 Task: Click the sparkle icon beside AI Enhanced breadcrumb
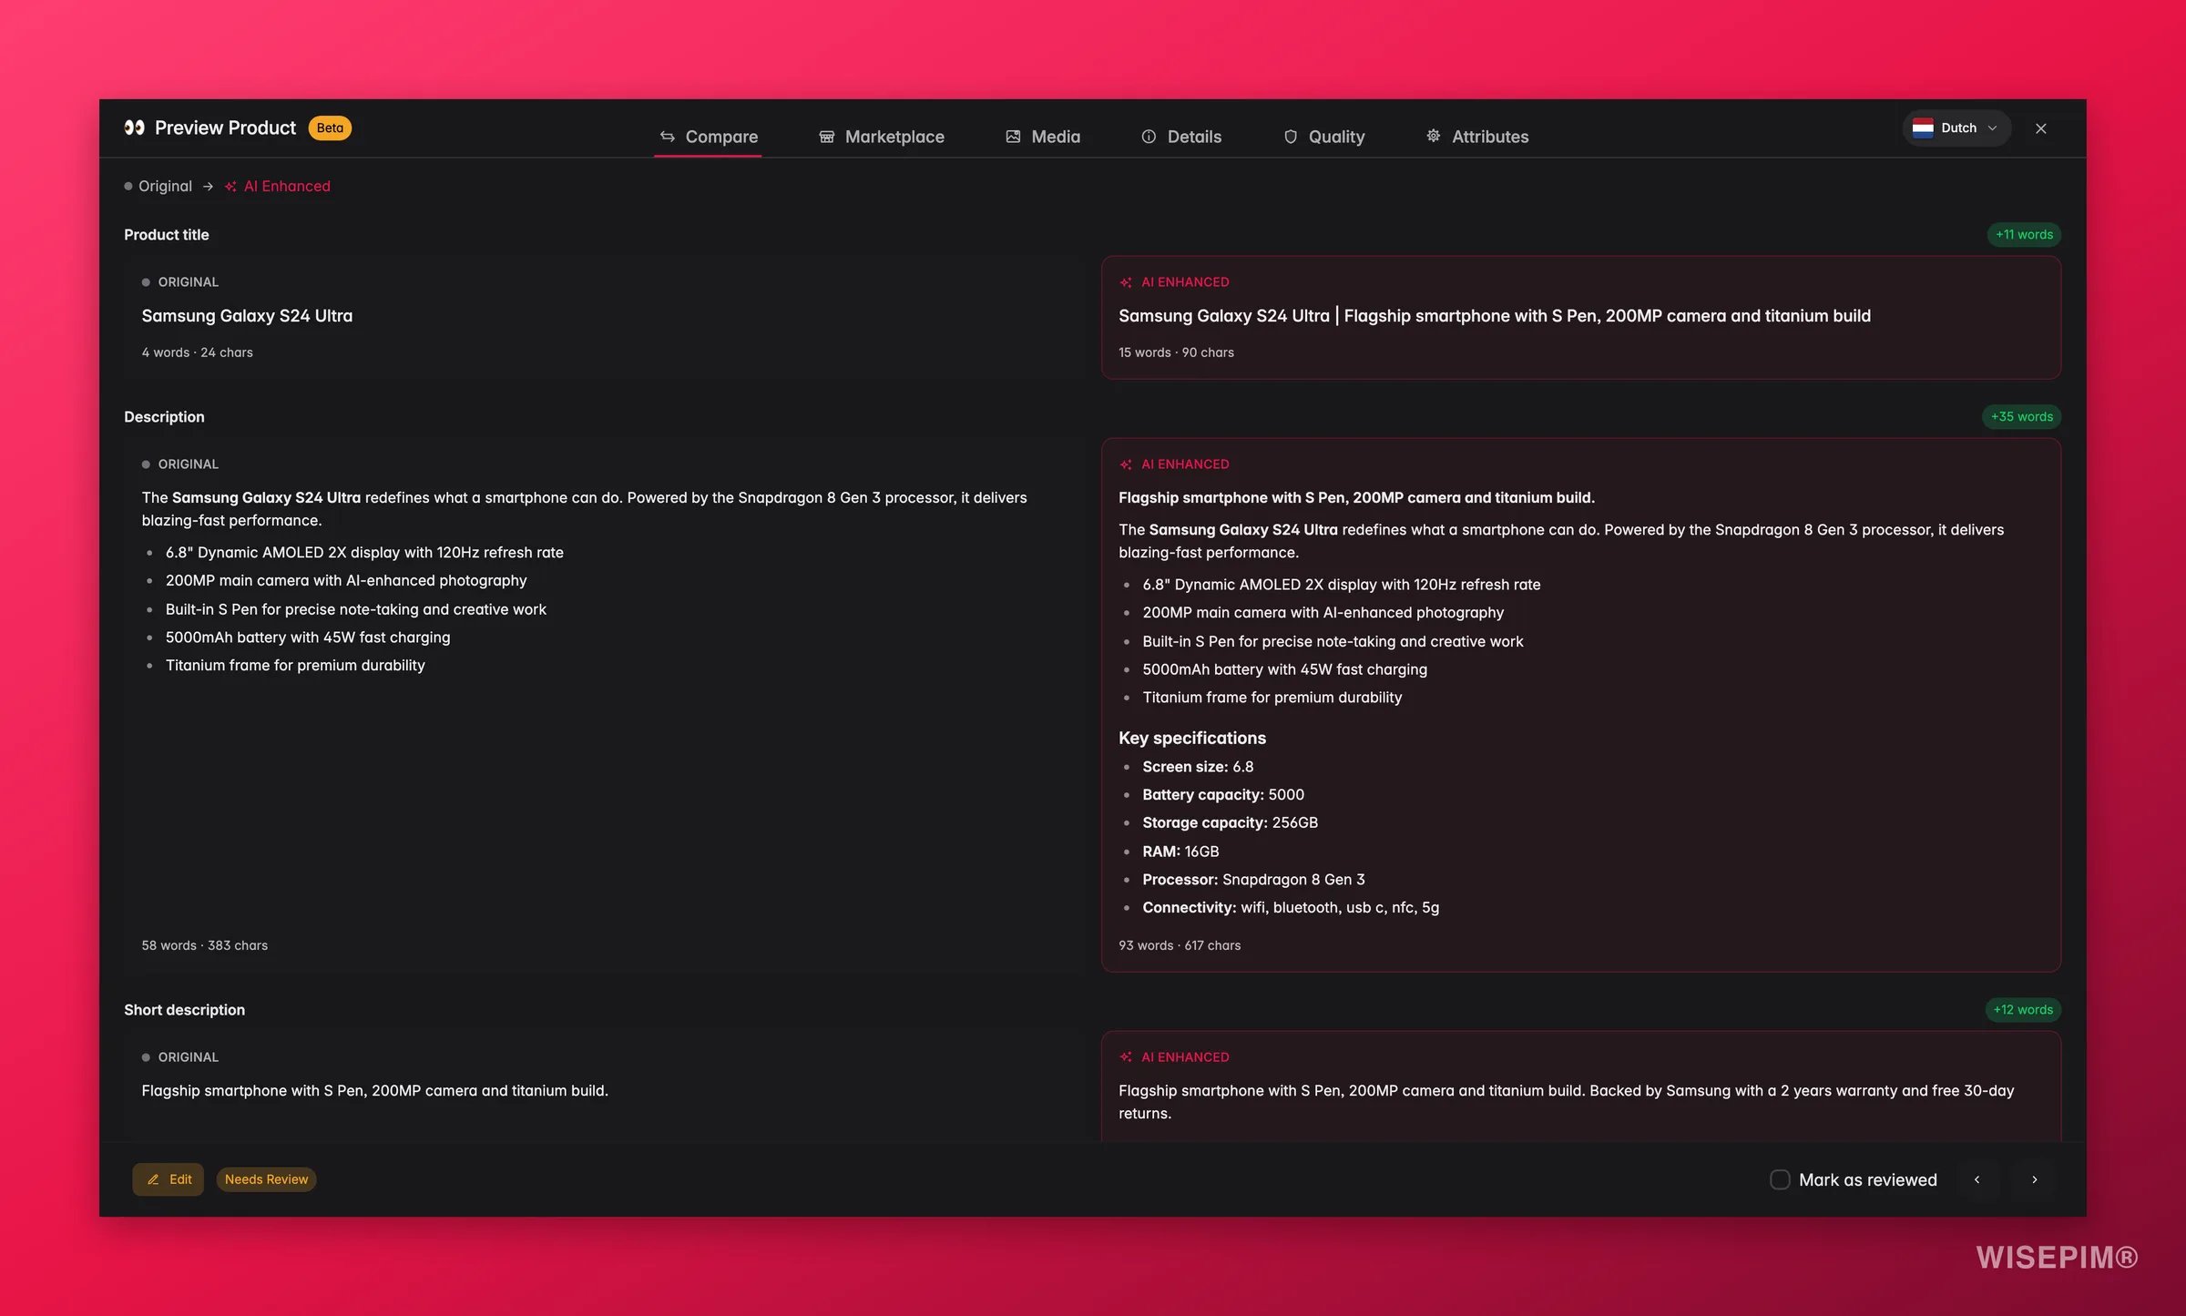(x=230, y=187)
